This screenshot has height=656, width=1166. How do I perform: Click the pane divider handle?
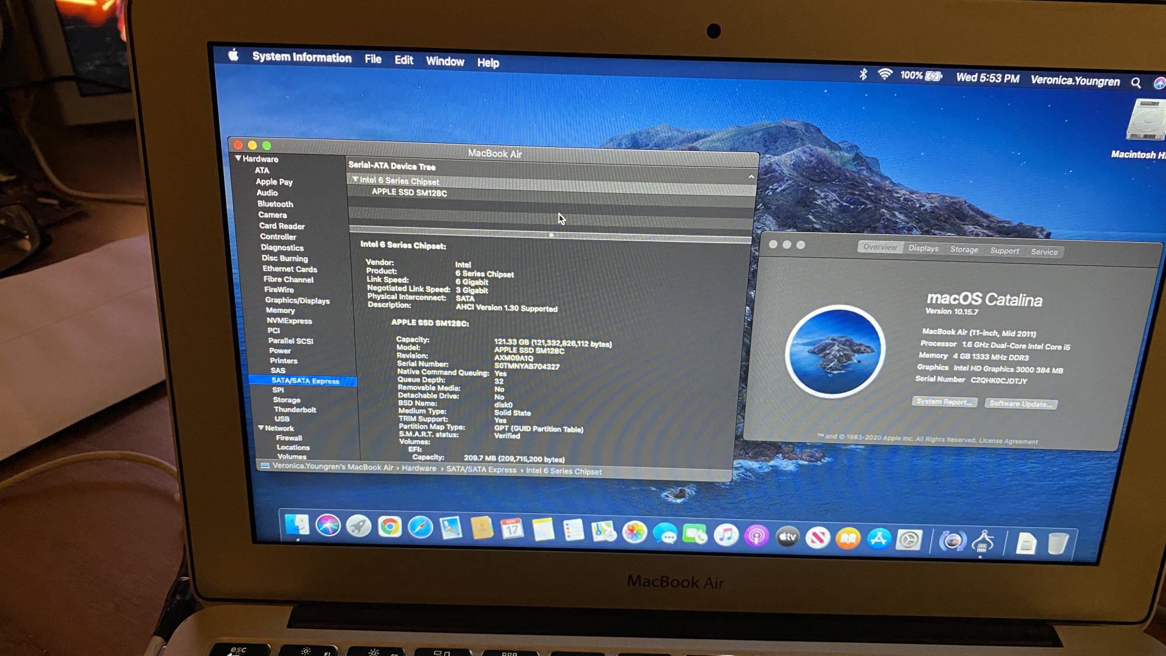pos(551,235)
